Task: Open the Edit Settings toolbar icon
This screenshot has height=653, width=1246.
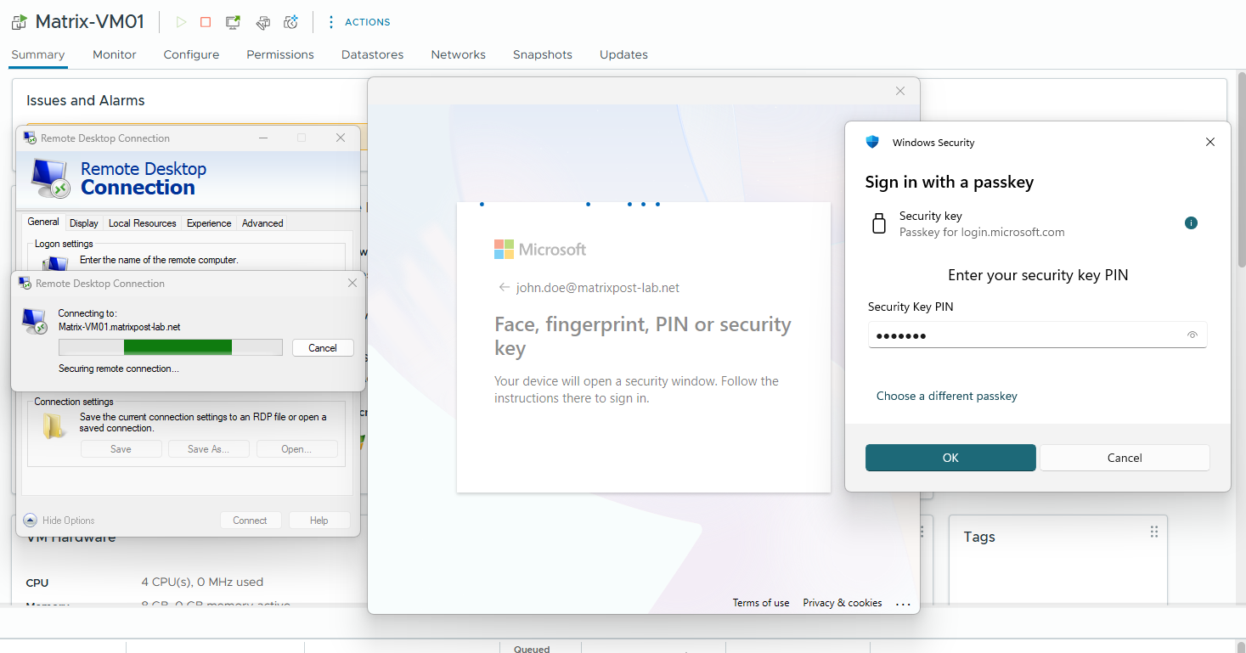Action: pyautogui.click(x=262, y=22)
